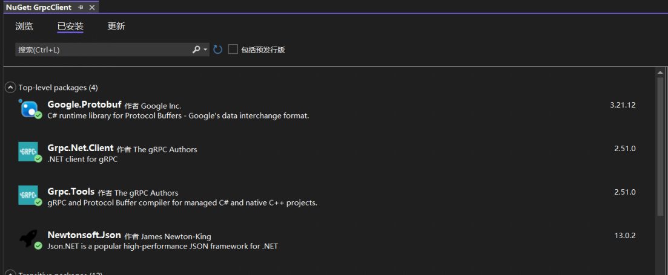Select the Google.Protobuf package name
This screenshot has width=668, height=275.
pos(84,105)
